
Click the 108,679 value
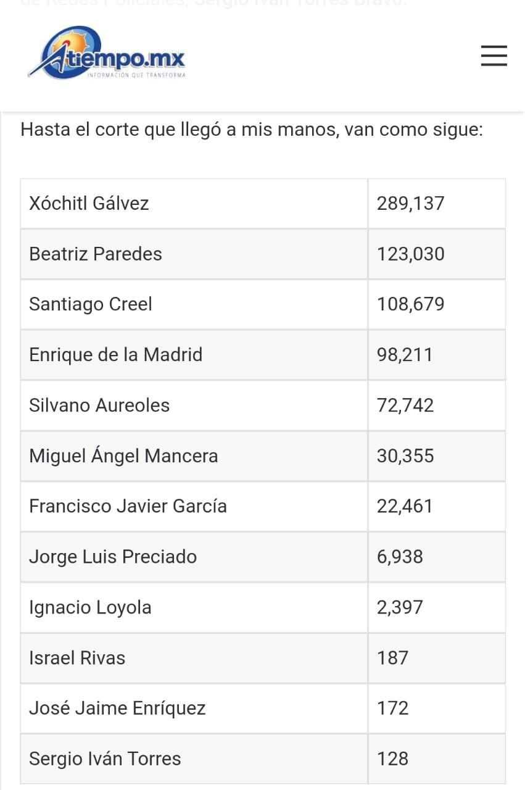410,304
